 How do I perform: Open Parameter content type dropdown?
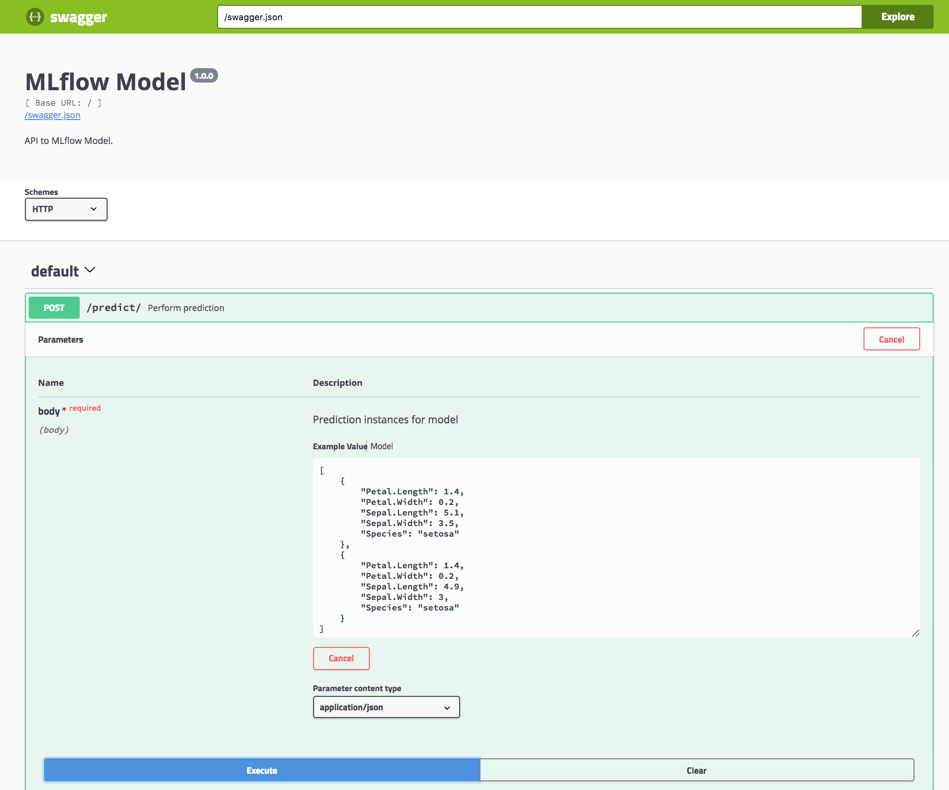386,707
